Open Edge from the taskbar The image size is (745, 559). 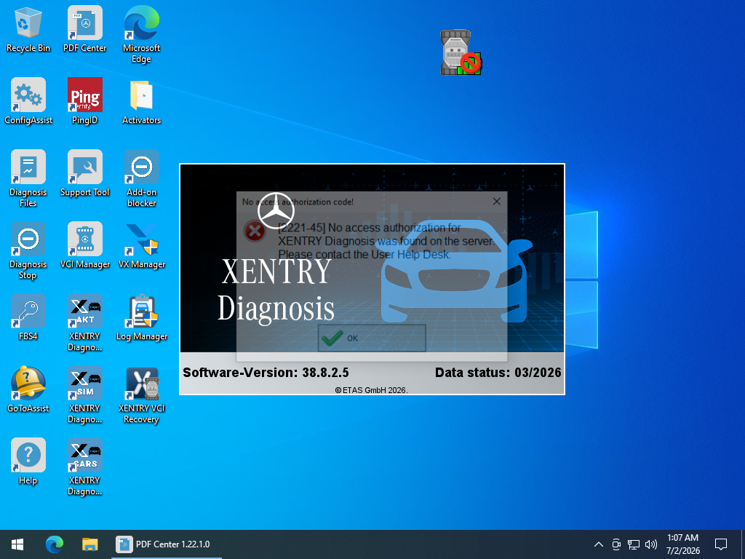54,544
